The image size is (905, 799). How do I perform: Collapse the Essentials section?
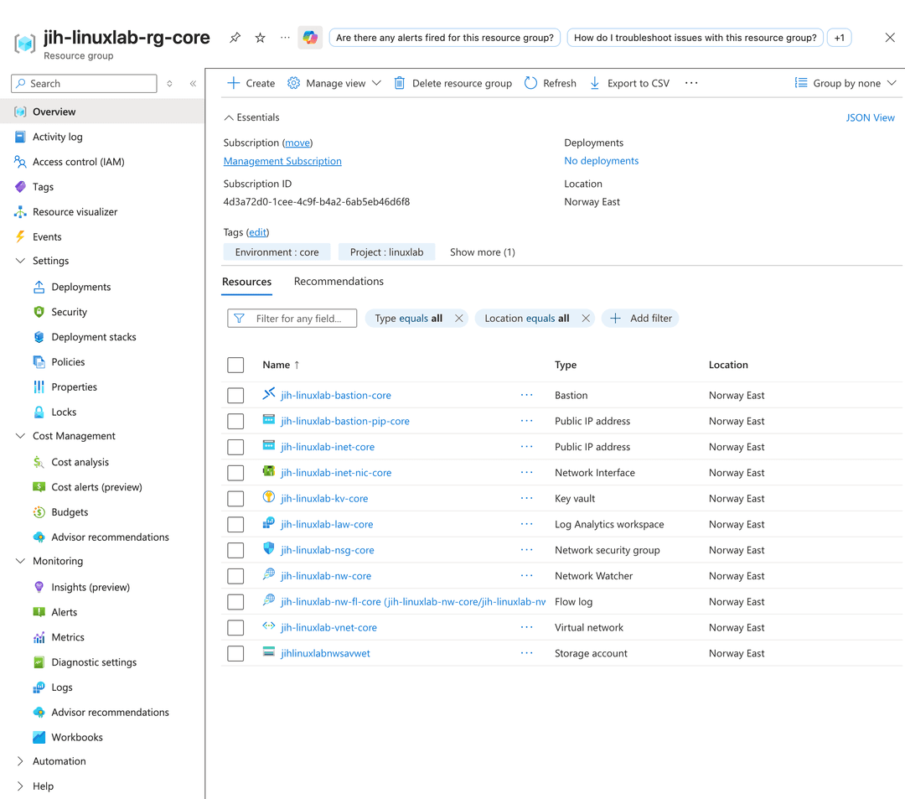[x=229, y=118]
